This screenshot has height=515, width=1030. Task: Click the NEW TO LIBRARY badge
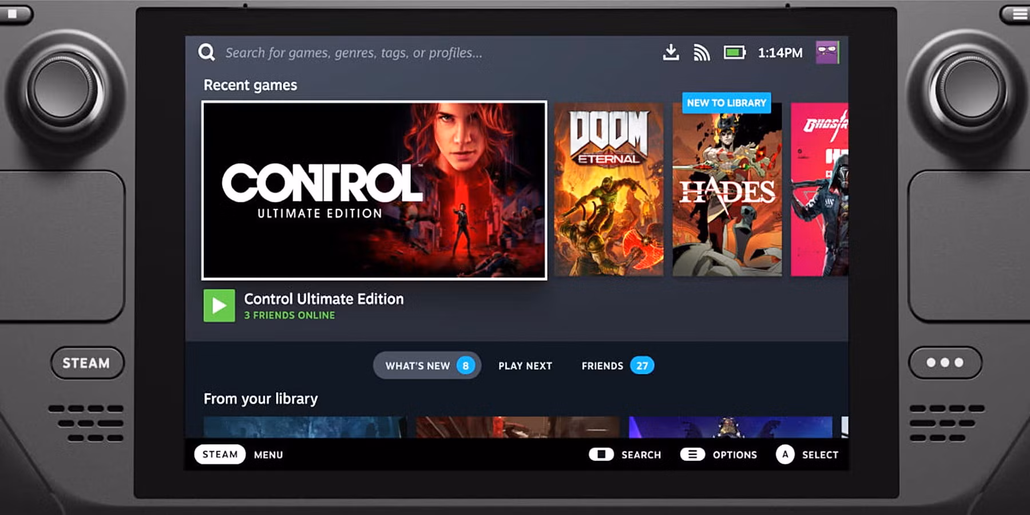click(x=727, y=103)
